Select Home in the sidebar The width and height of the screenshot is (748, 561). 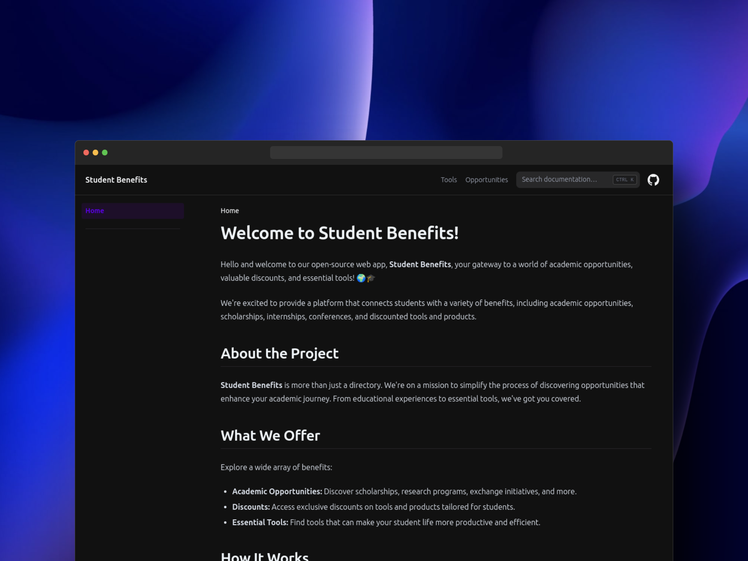pyautogui.click(x=95, y=210)
